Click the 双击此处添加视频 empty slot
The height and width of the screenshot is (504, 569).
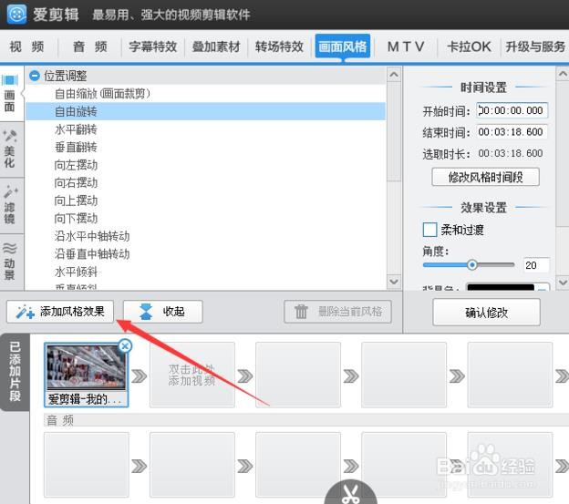click(192, 375)
